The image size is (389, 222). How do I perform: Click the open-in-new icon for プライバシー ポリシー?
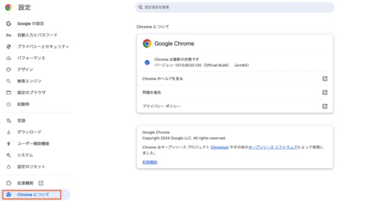(325, 106)
